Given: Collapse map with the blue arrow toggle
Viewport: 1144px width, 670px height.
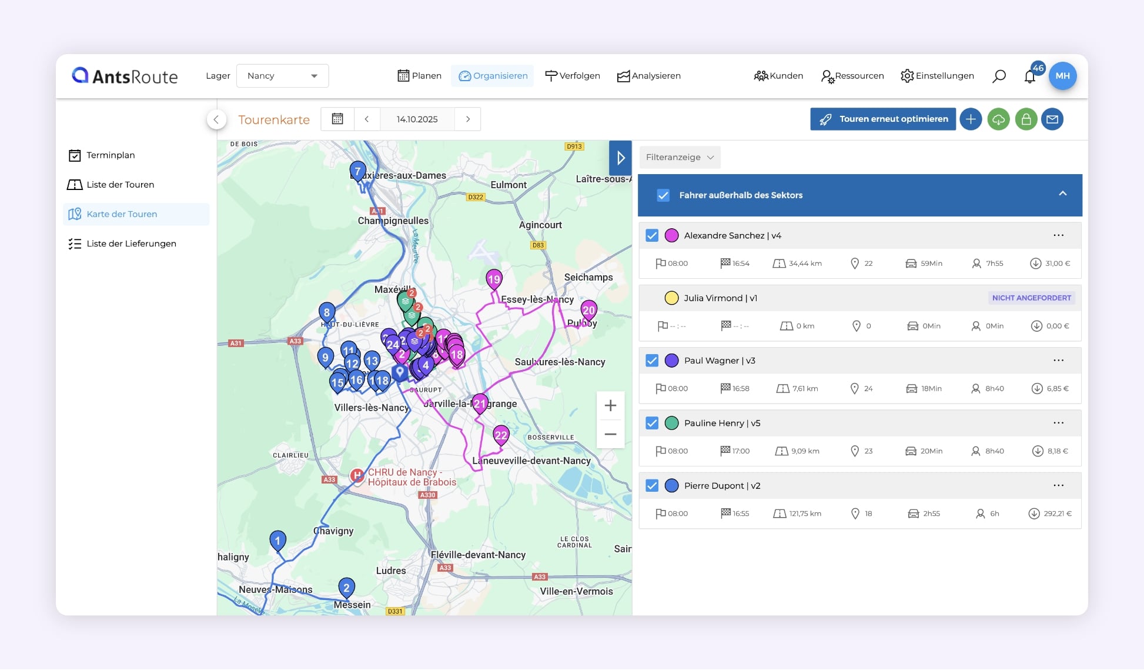Looking at the screenshot, I should click(x=620, y=158).
